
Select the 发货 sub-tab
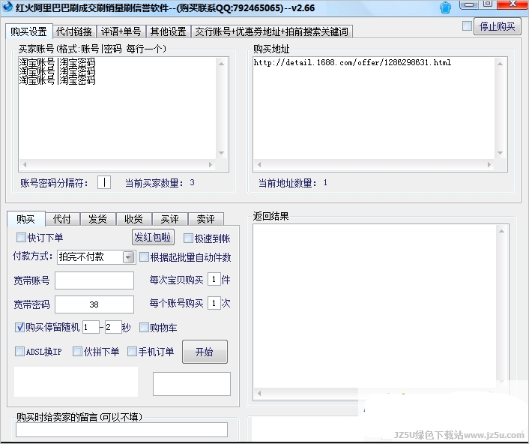tap(98, 219)
